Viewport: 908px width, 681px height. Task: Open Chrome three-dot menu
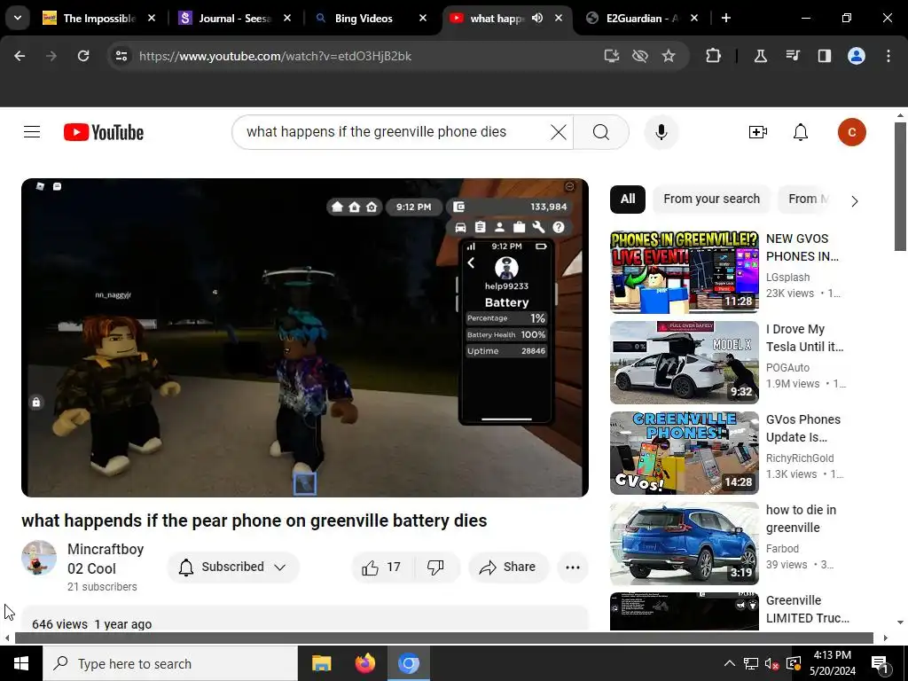(888, 56)
